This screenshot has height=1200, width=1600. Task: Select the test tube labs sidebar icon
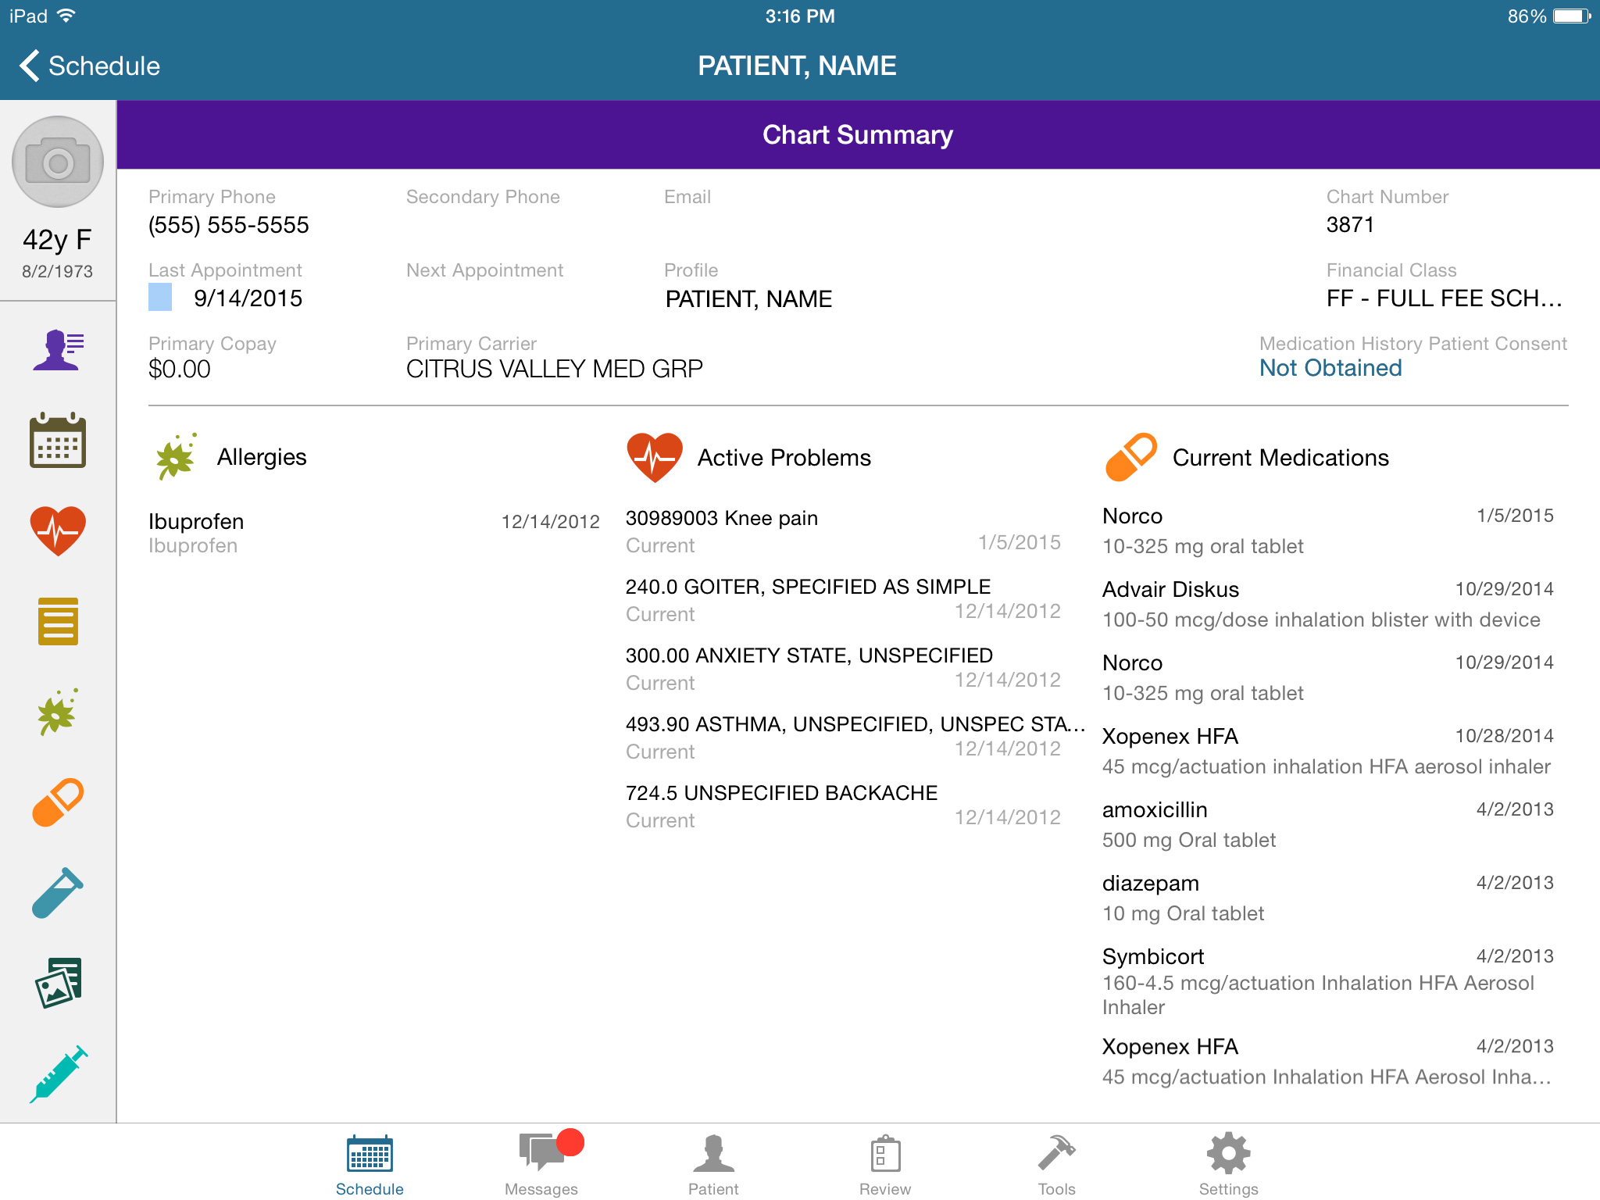pyautogui.click(x=58, y=893)
